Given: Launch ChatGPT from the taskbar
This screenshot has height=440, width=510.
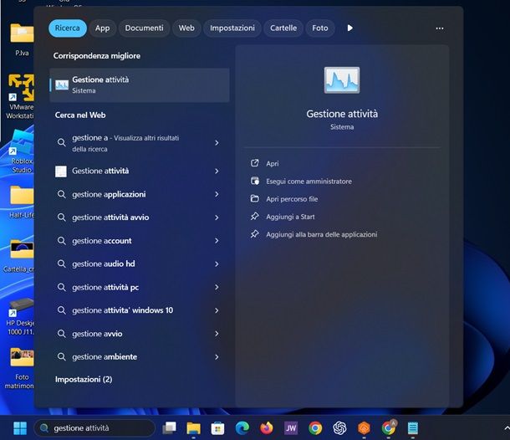Looking at the screenshot, I should pyautogui.click(x=339, y=428).
